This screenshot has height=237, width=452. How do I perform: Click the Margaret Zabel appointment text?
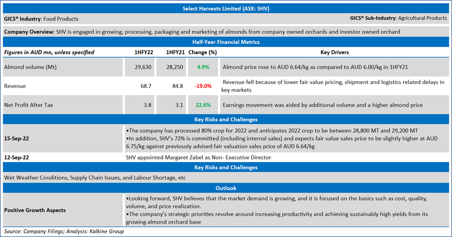click(198, 157)
